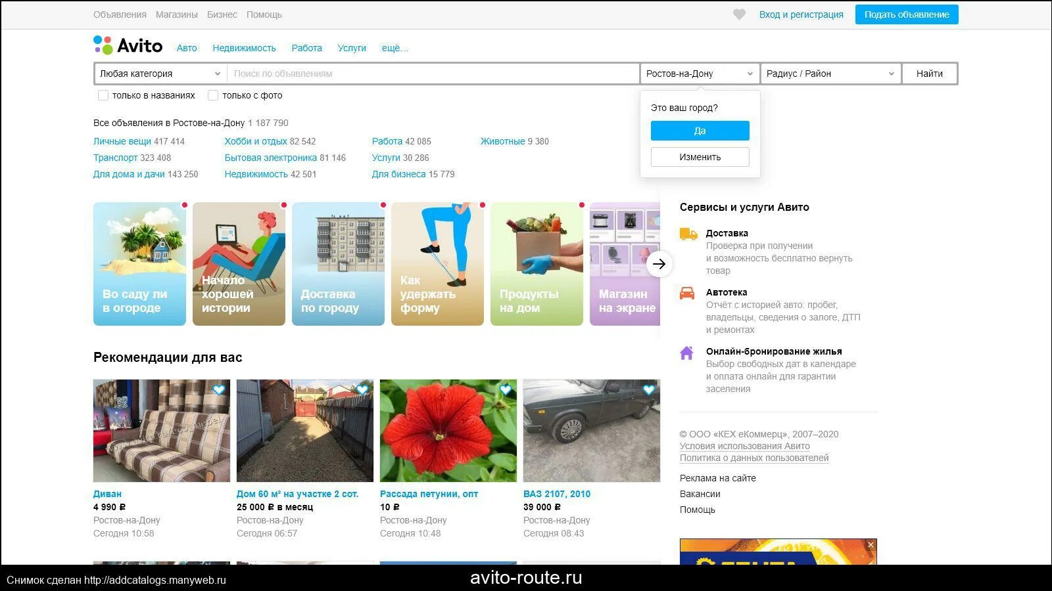Open 'Для дома и дачи' category

pos(129,174)
